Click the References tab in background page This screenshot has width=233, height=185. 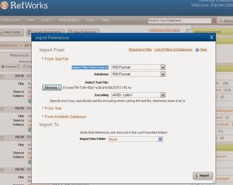(19, 55)
